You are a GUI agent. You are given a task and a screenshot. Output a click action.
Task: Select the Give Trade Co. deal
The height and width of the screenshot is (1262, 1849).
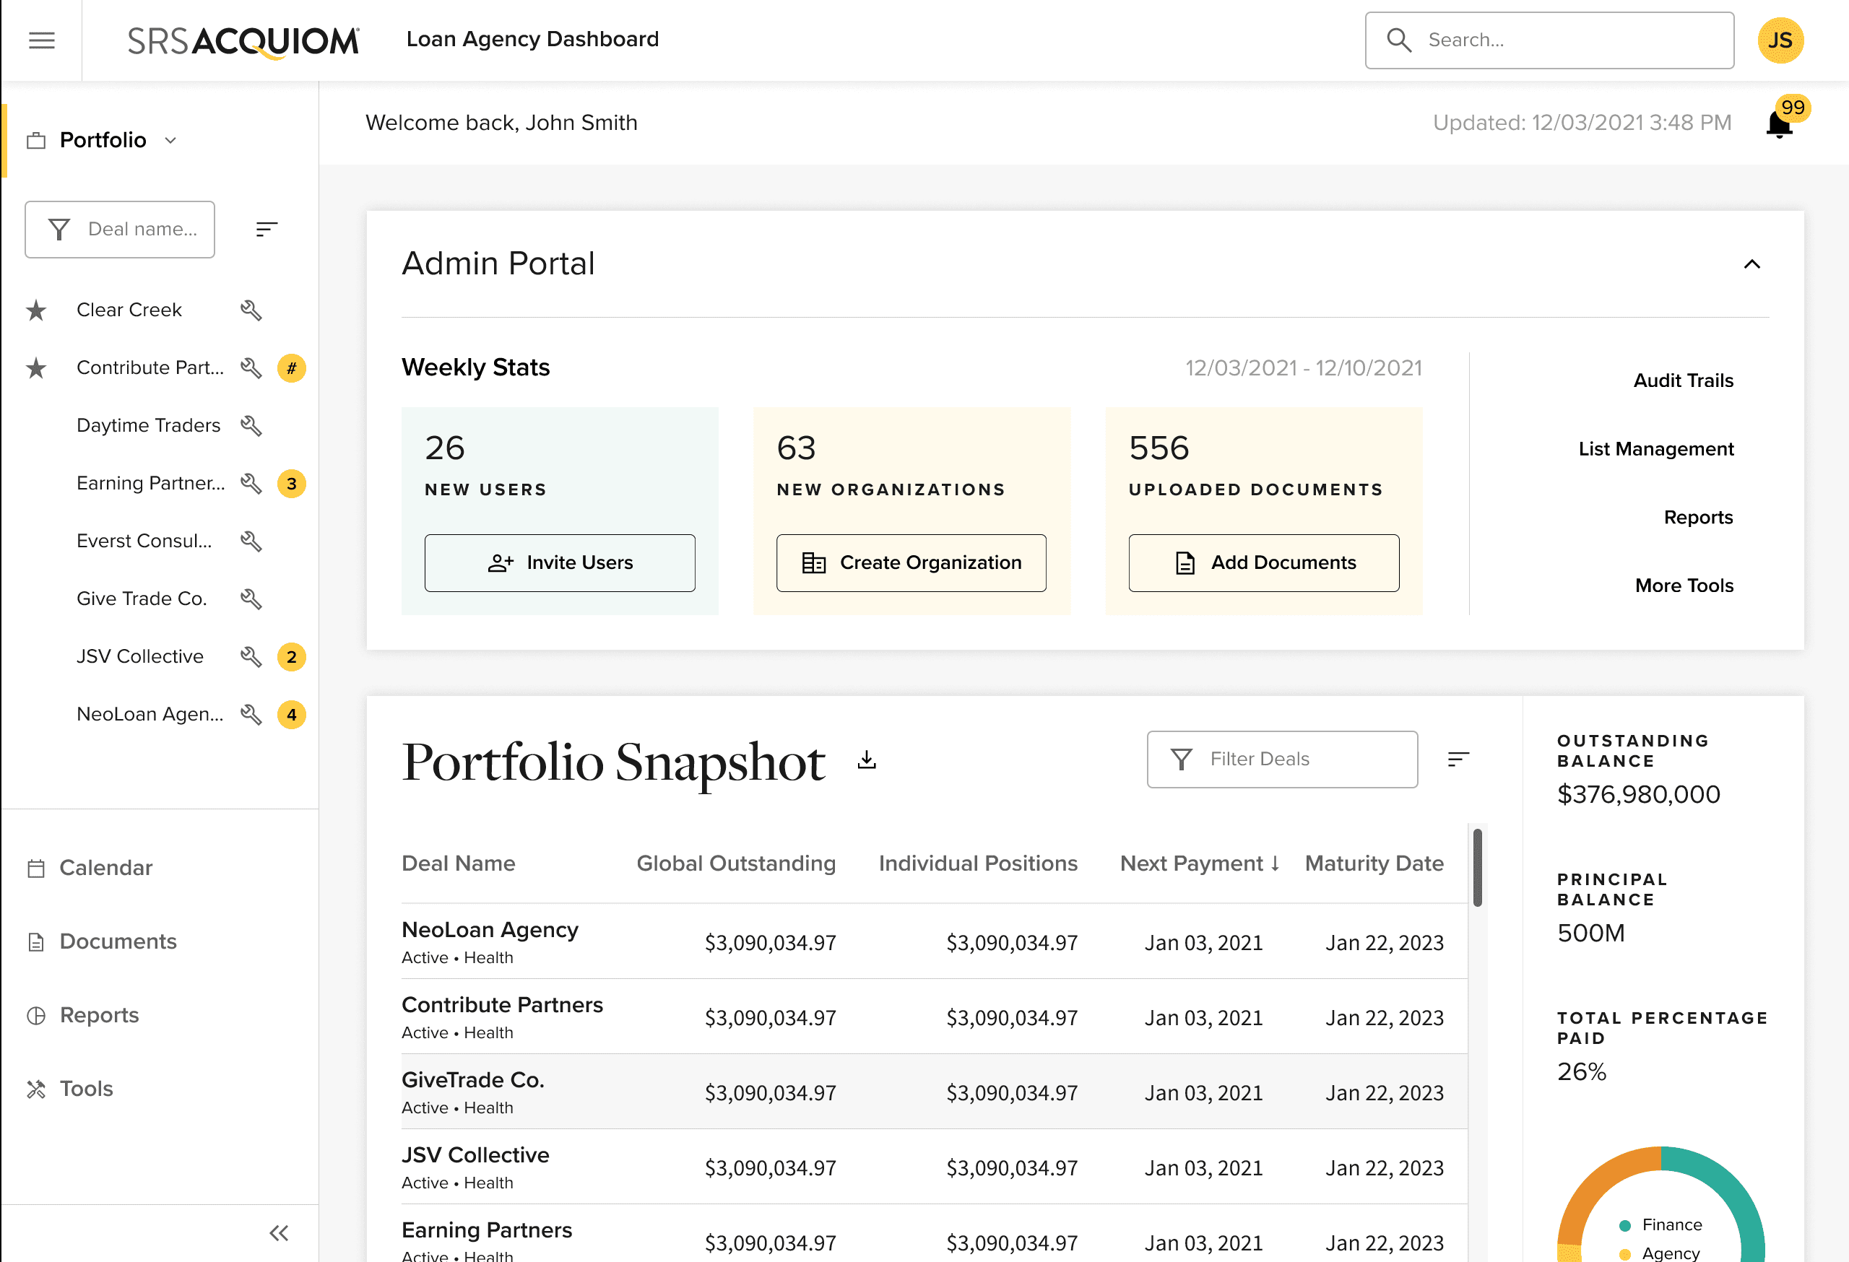pyautogui.click(x=142, y=599)
